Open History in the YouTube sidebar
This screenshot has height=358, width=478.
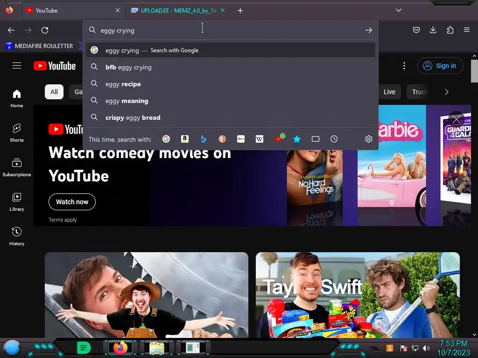[x=17, y=236]
